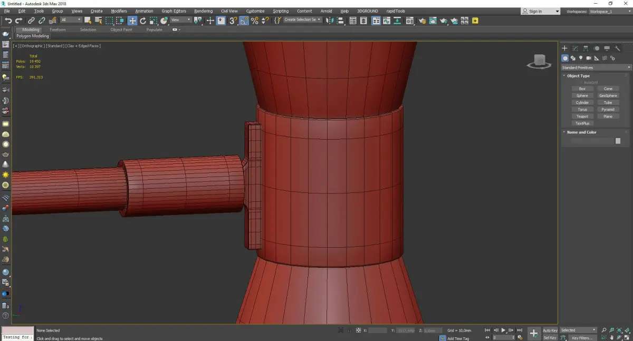Create a Teapot primitive button
The image size is (633, 341).
point(582,116)
